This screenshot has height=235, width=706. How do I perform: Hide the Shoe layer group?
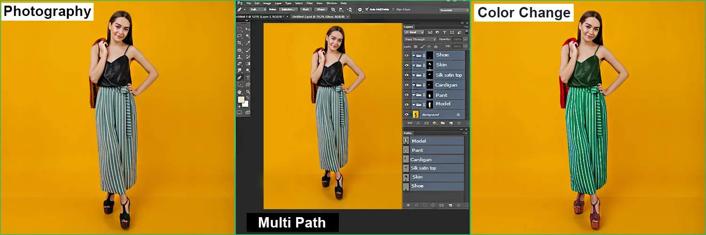pyautogui.click(x=407, y=55)
